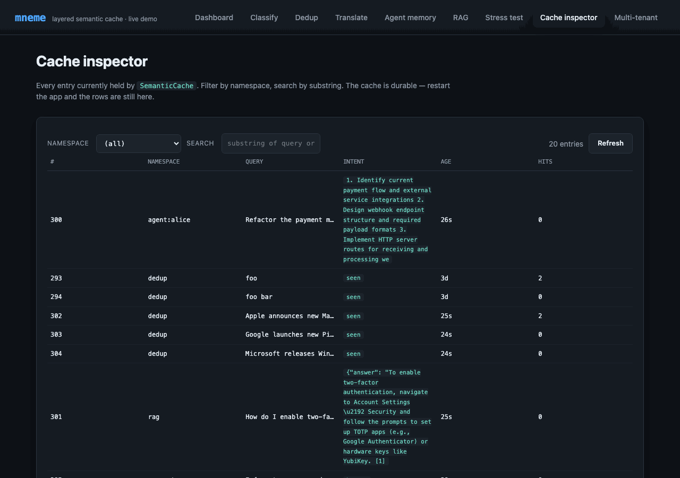
Task: Click the HITS column header
Action: [545, 161]
